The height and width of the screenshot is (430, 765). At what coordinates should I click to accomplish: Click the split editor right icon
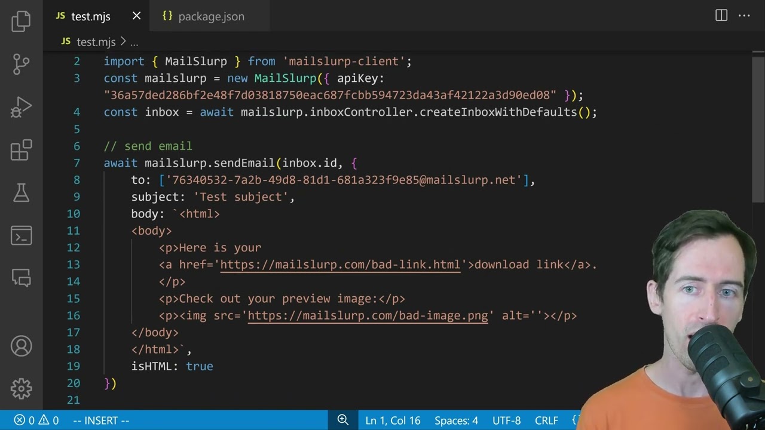tap(721, 16)
